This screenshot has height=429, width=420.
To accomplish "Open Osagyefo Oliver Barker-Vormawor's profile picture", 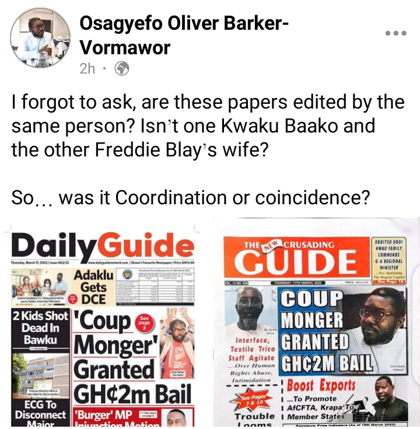I will coord(40,38).
